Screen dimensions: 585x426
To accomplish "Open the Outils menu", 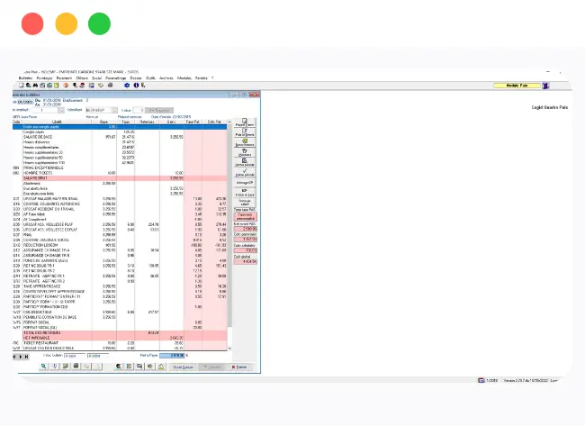I will [x=150, y=78].
